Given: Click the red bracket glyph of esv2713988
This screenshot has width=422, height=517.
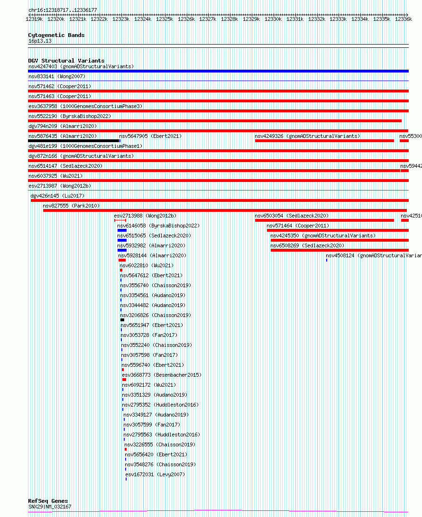Looking at the screenshot, I should [120, 220].
